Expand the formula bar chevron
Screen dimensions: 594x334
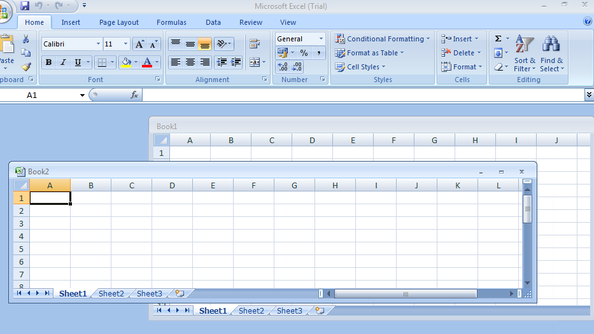[589, 95]
